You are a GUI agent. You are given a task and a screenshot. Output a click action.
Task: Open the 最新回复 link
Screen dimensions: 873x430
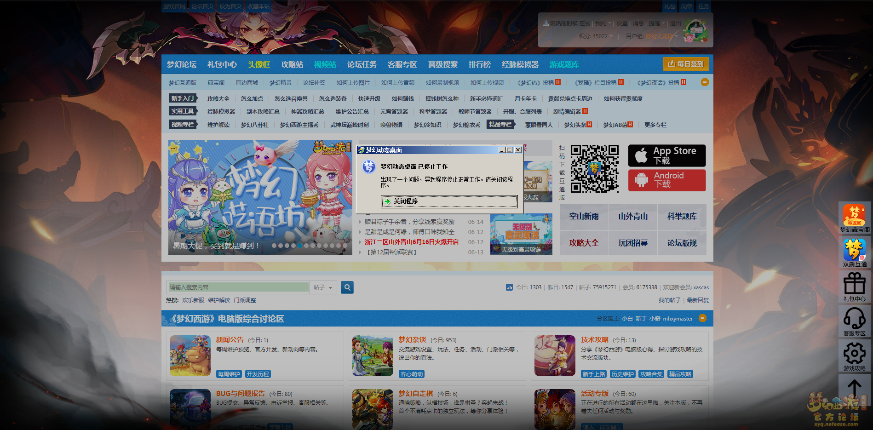click(698, 300)
